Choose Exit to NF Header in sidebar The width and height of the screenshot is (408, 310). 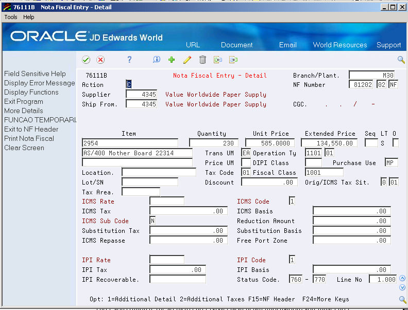point(31,129)
